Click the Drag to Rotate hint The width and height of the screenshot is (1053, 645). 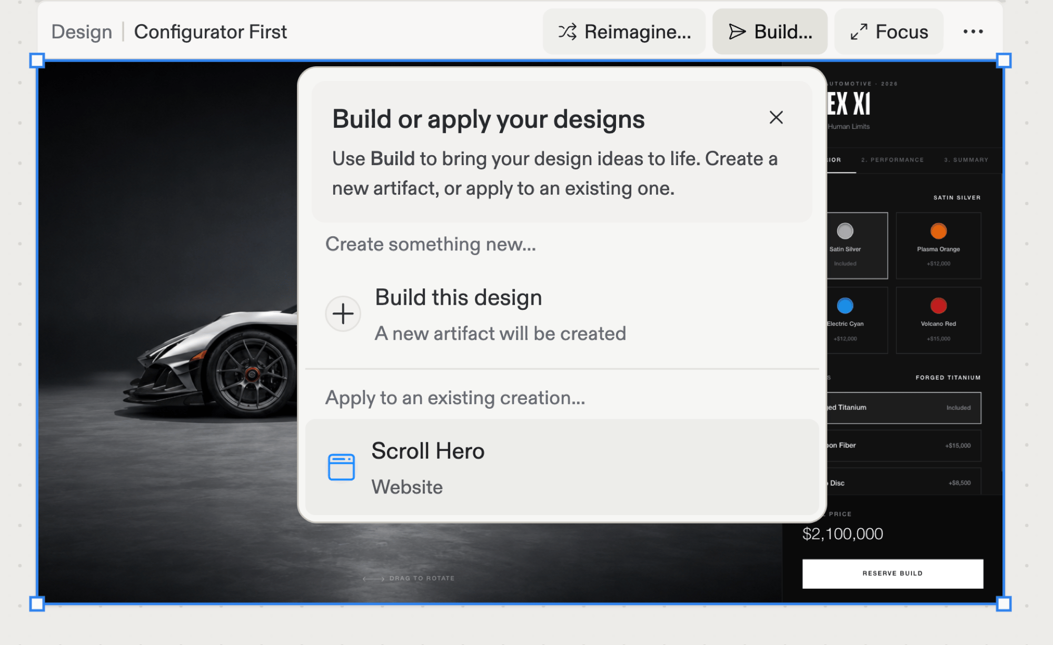tap(409, 578)
